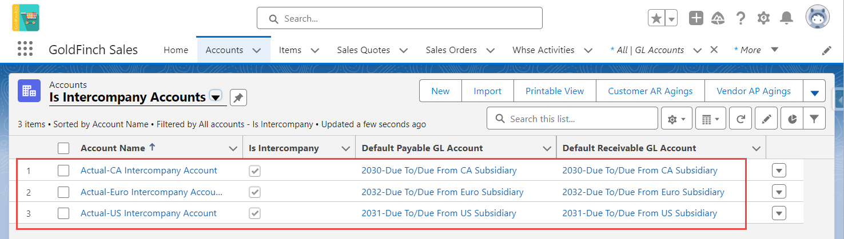Tick the Actual-US Intercompany Account row checkbox
Screen dimensions: 844x239
(x=63, y=213)
